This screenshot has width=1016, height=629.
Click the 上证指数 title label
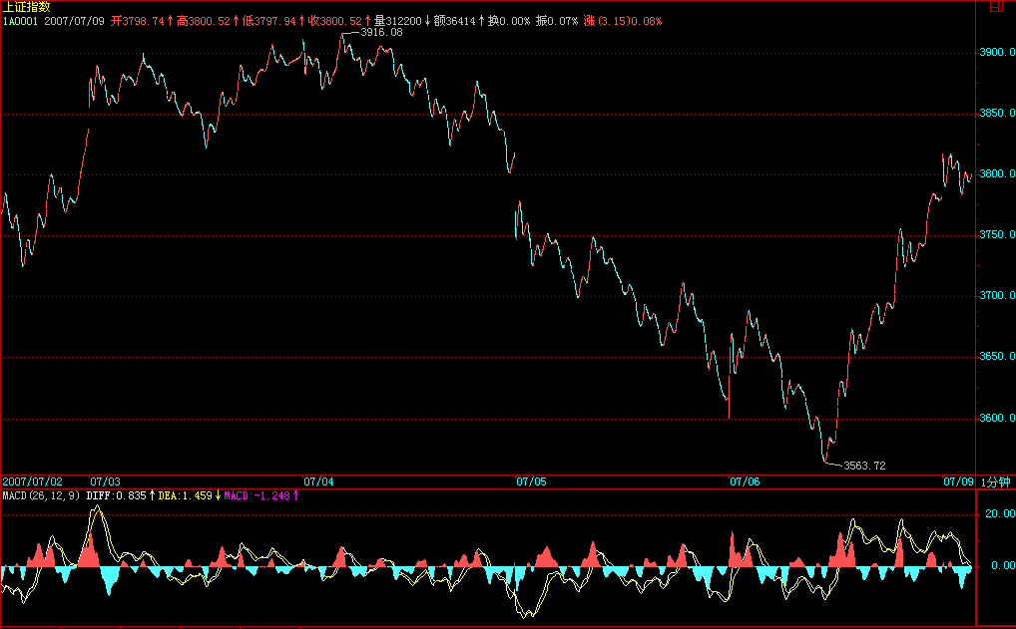pyautogui.click(x=25, y=7)
